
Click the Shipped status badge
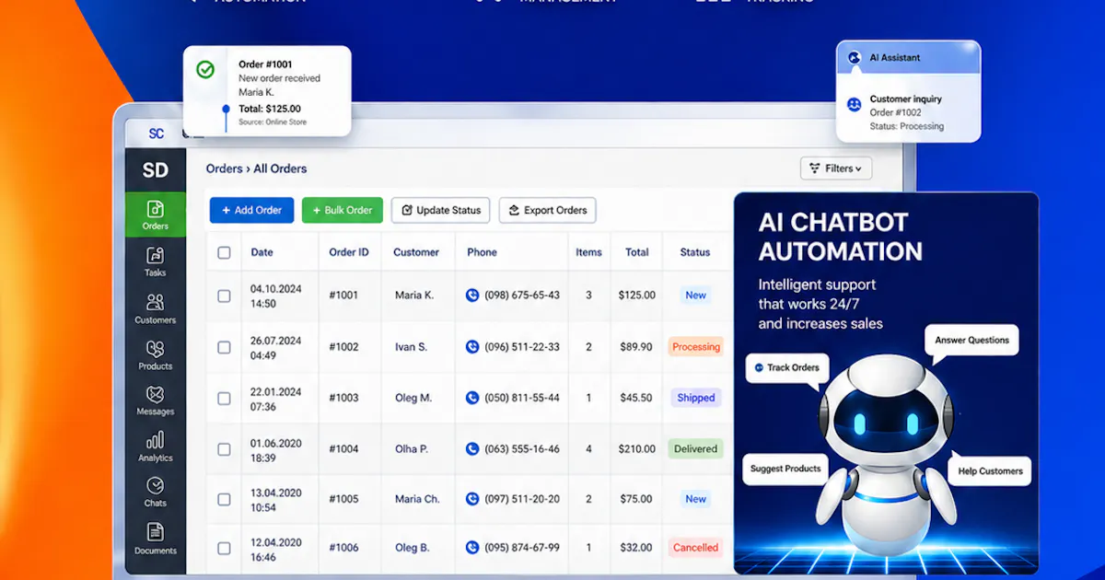(695, 398)
